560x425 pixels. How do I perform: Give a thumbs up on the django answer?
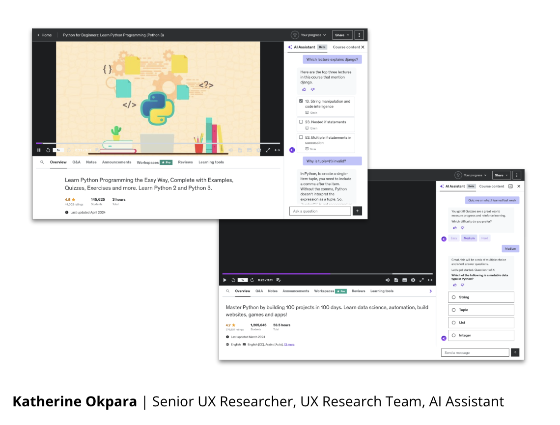(x=304, y=89)
